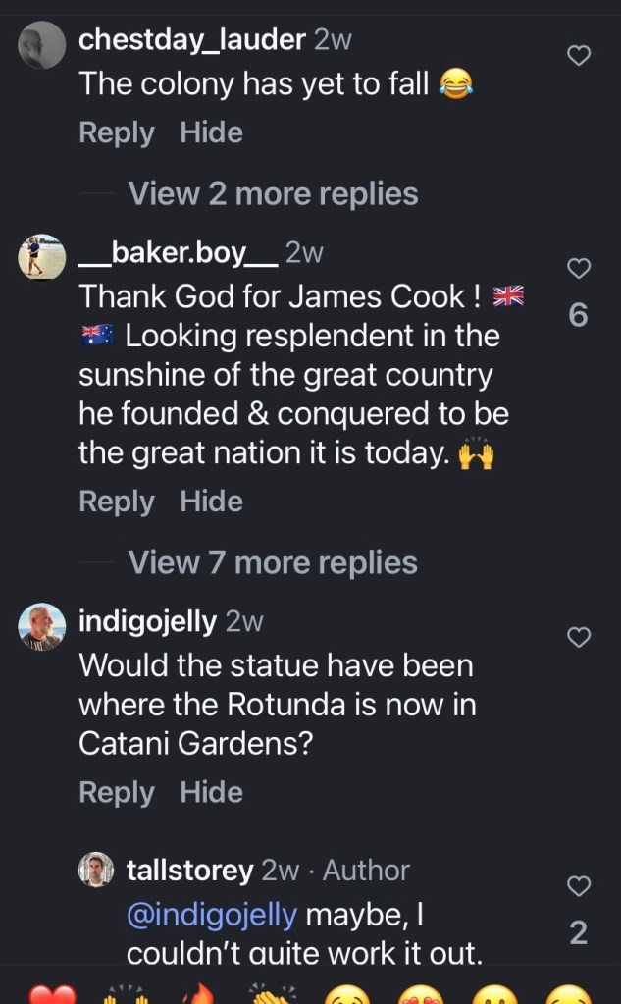Like chestday_lauder's comment with the heart
The height and width of the screenshot is (1004, 621).
pyautogui.click(x=580, y=56)
